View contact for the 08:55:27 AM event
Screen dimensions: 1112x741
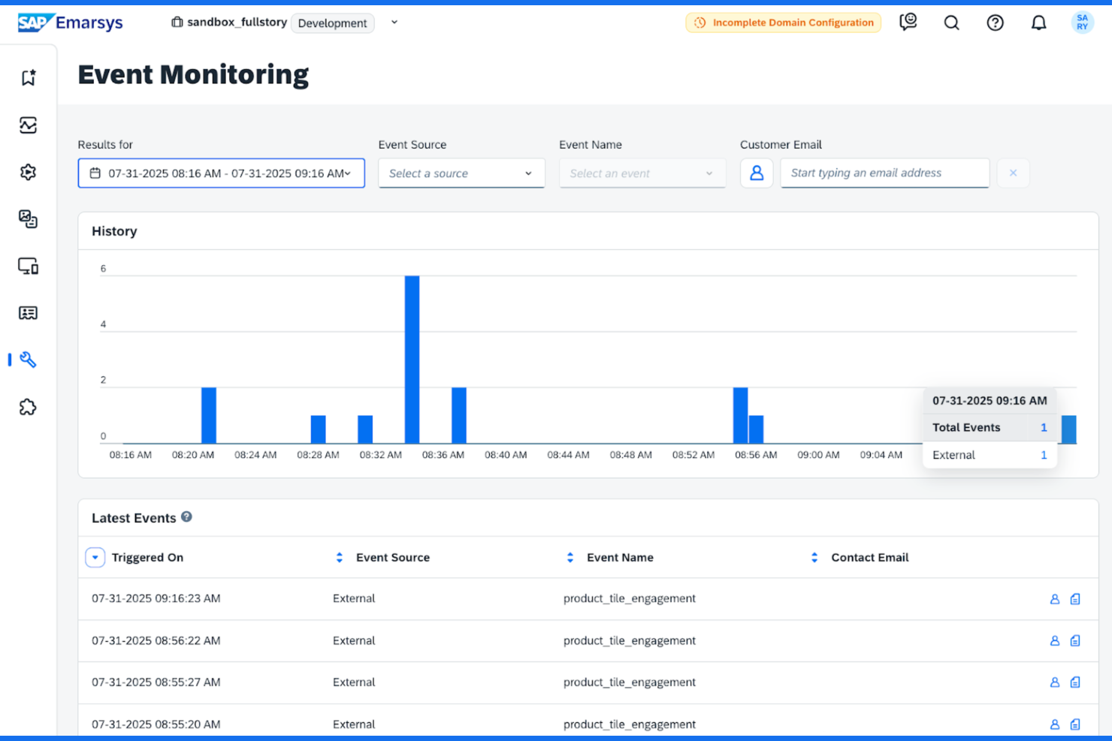[x=1055, y=682]
